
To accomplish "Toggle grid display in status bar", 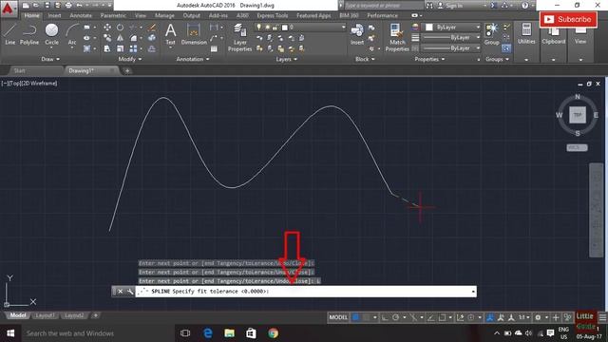I will pos(355,317).
